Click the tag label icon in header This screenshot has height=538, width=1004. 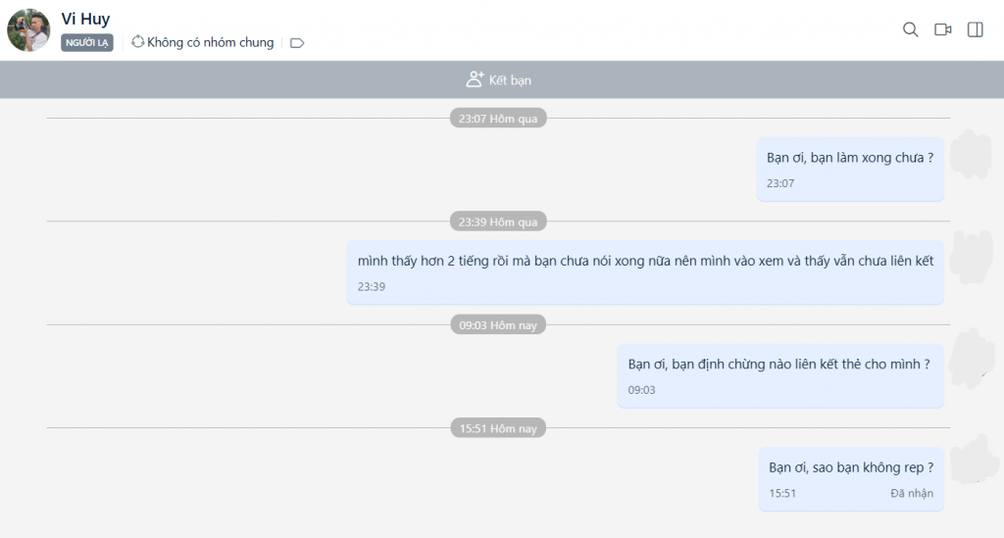(297, 43)
